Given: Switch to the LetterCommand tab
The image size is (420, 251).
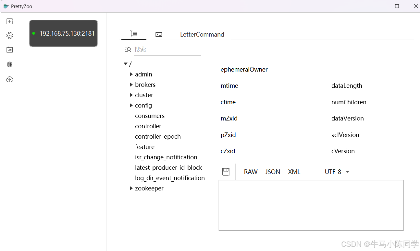Looking at the screenshot, I should pyautogui.click(x=202, y=34).
